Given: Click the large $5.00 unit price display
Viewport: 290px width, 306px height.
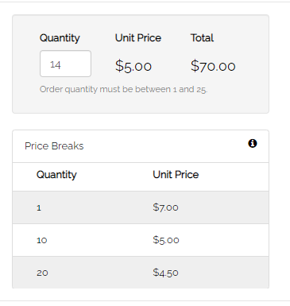Looking at the screenshot, I should click(133, 66).
